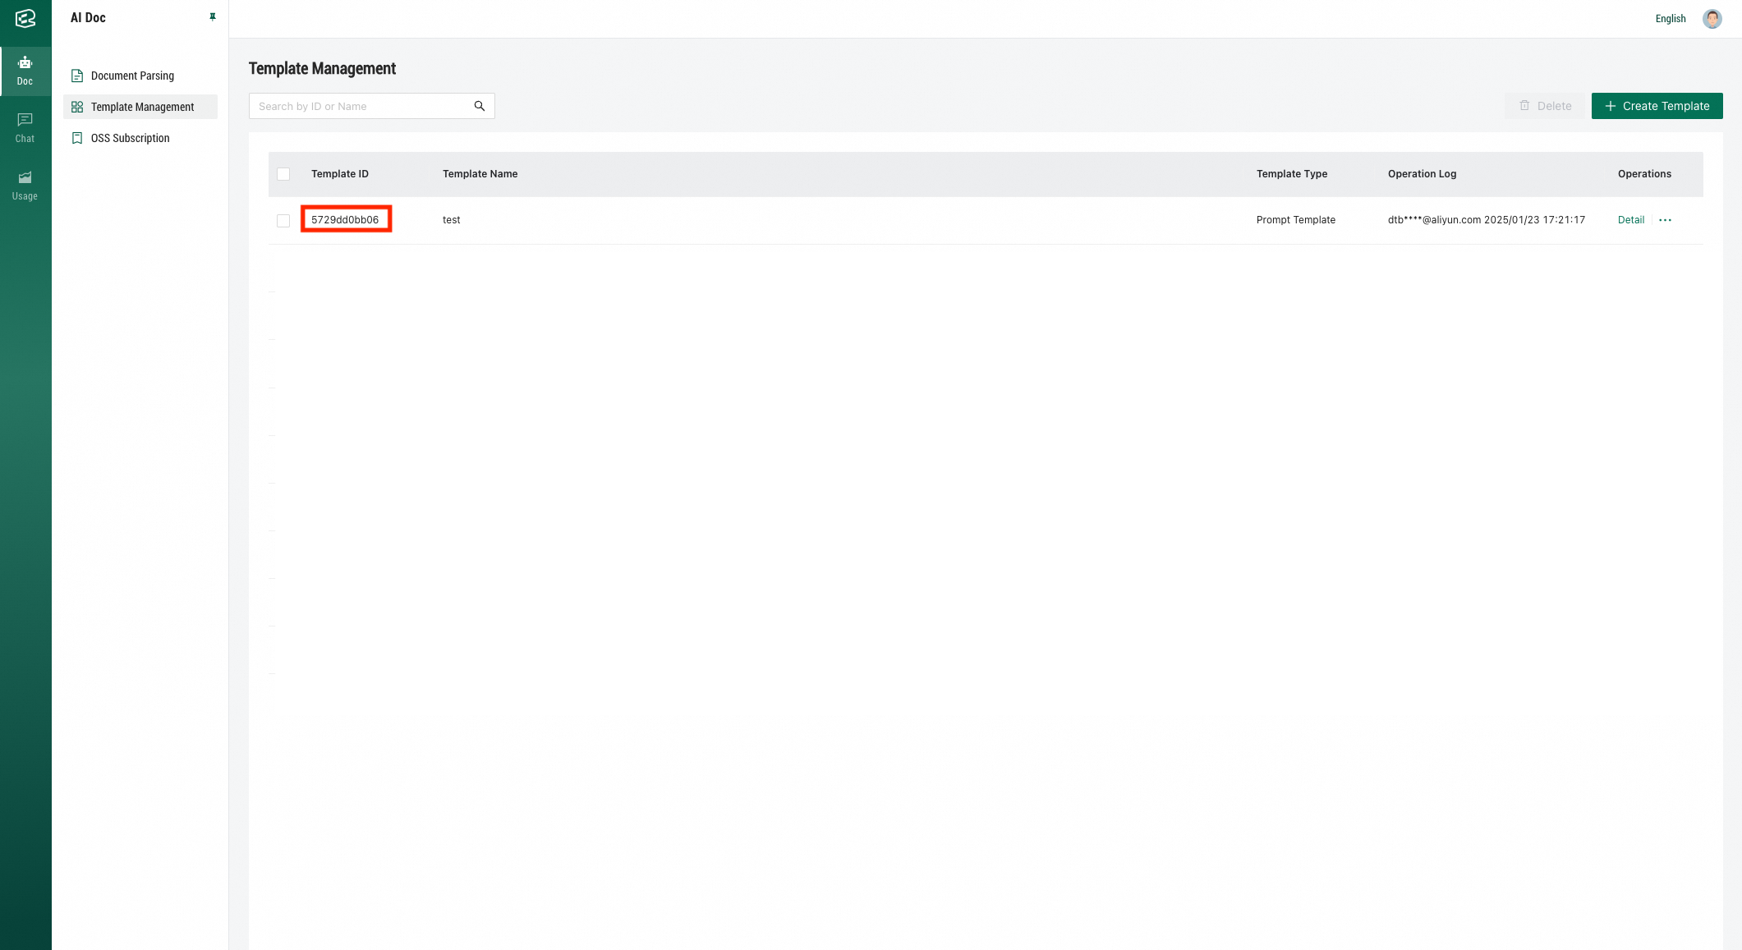Focus the Search by ID or Name field
Viewport: 1742px width, 950px height.
click(361, 106)
